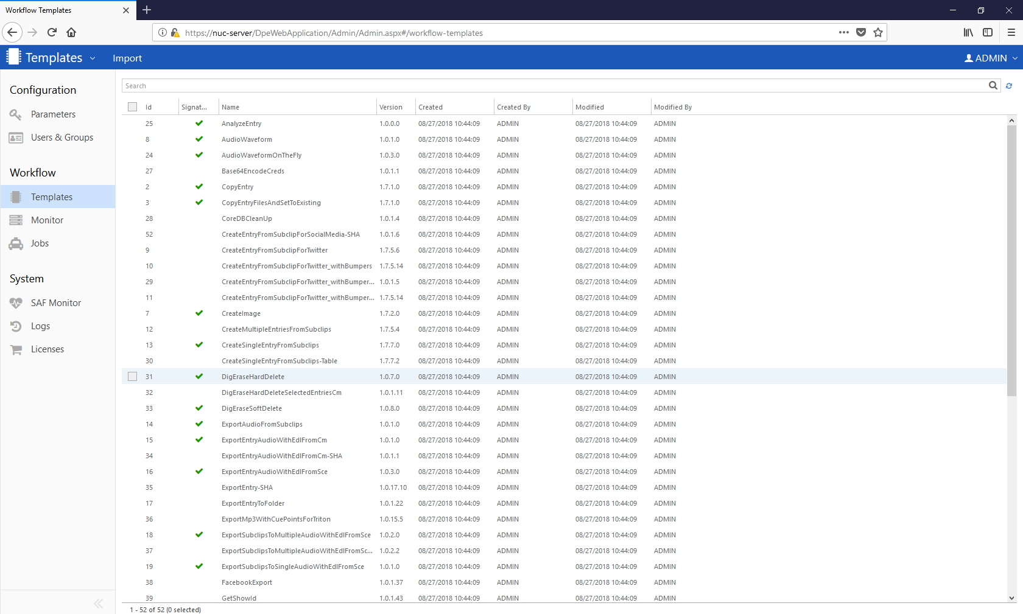Open browser page actions ellipsis menu
This screenshot has height=614, width=1023.
(843, 33)
